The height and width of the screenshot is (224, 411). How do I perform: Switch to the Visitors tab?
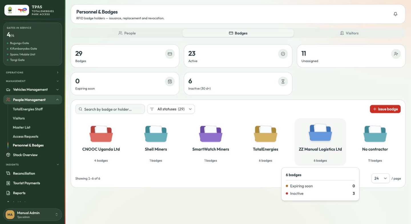[349, 33]
